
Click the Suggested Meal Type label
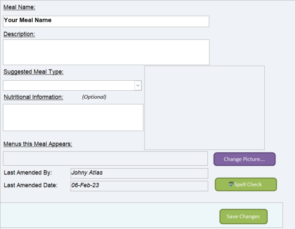pyautogui.click(x=34, y=72)
